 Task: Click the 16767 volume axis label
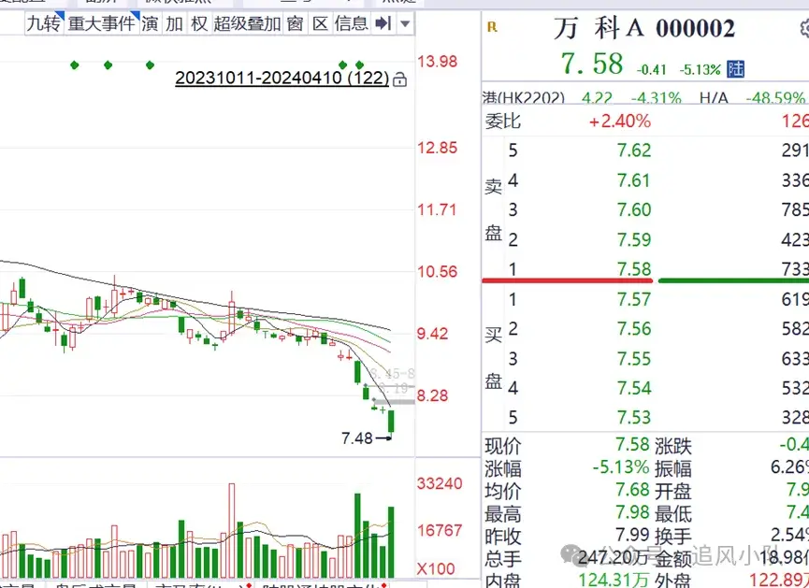pos(440,530)
